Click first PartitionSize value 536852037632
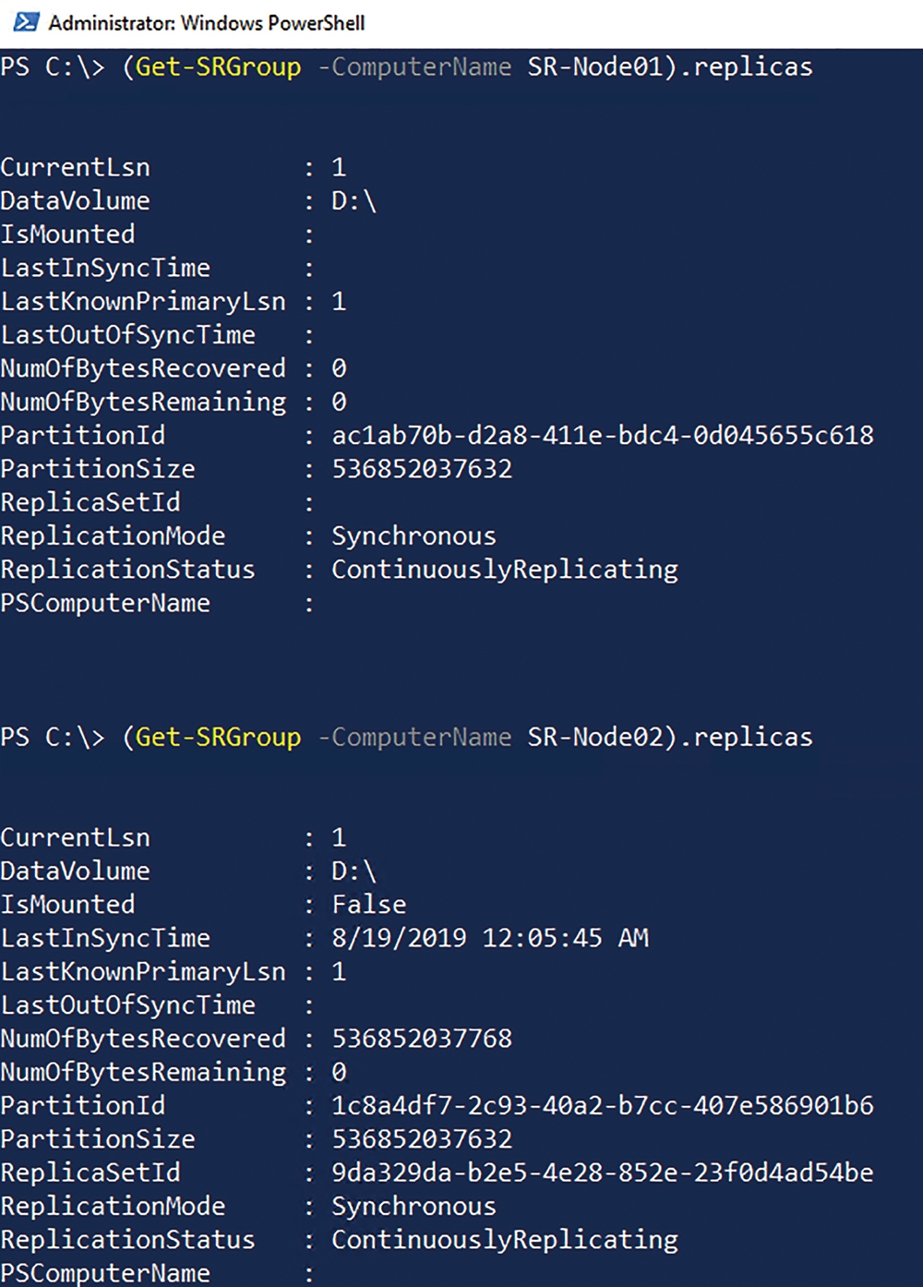Viewport: 923px width, 1287px height. 422,469
